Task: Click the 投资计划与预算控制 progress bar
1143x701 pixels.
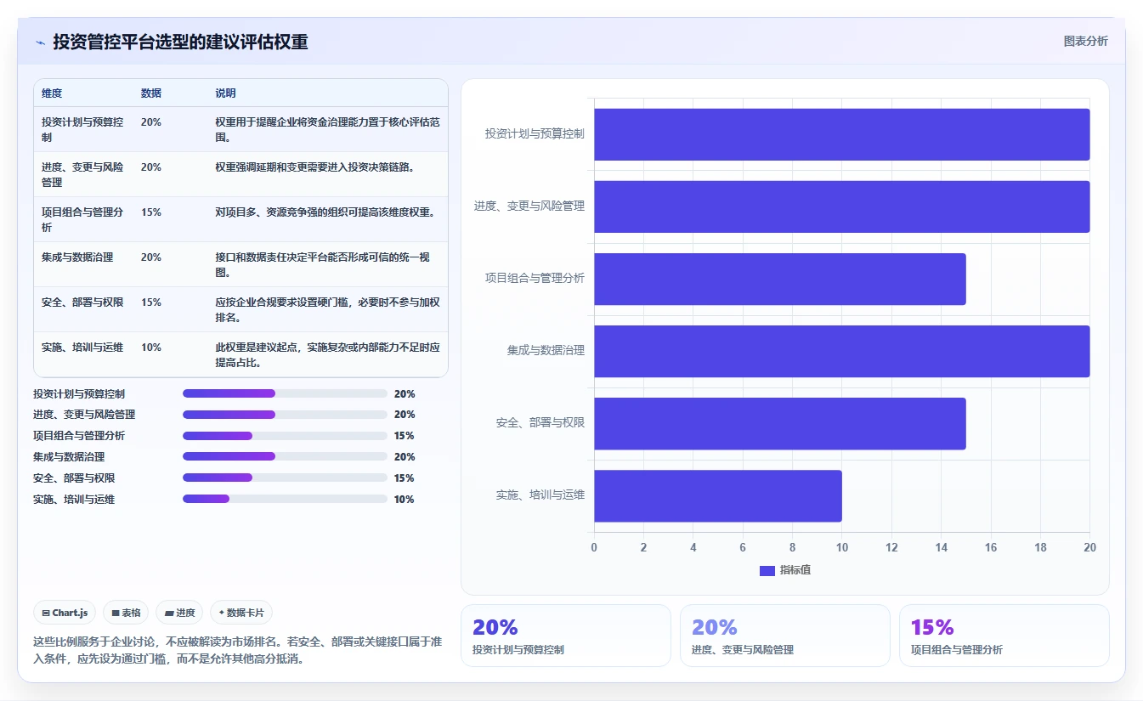Action: (285, 393)
